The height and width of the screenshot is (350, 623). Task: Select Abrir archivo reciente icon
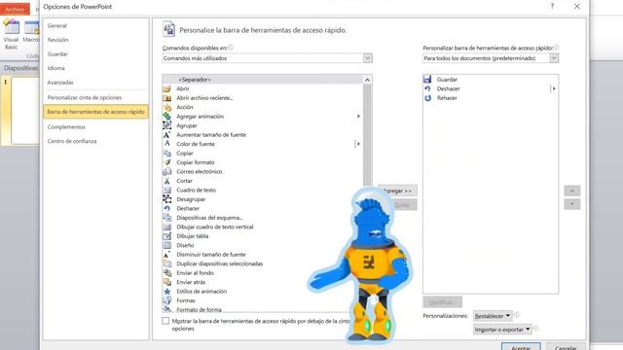166,97
